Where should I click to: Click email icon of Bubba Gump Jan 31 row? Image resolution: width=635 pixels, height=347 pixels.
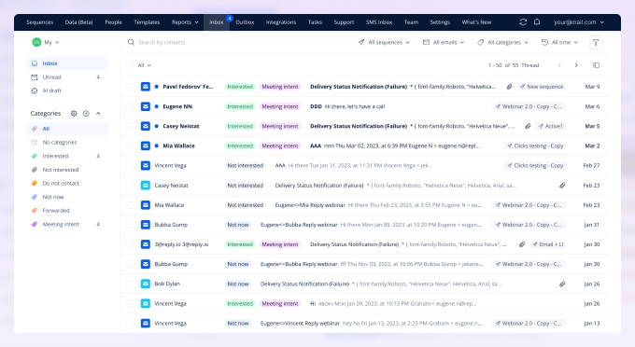146,225
